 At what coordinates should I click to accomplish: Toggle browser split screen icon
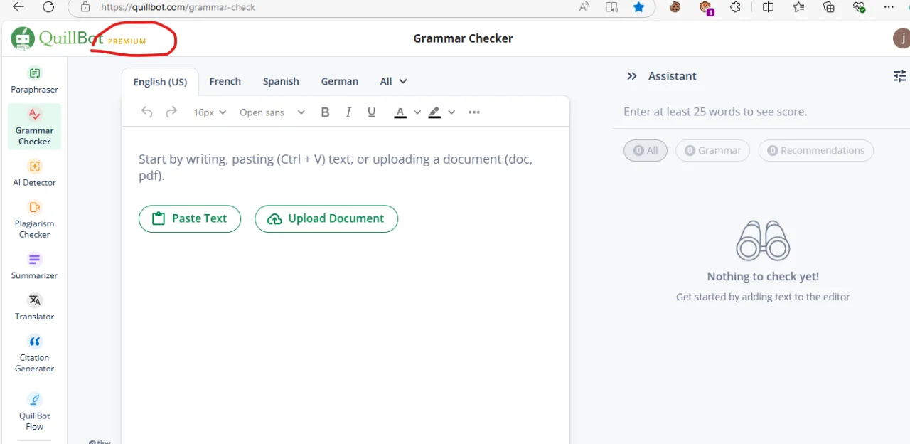[x=768, y=7]
